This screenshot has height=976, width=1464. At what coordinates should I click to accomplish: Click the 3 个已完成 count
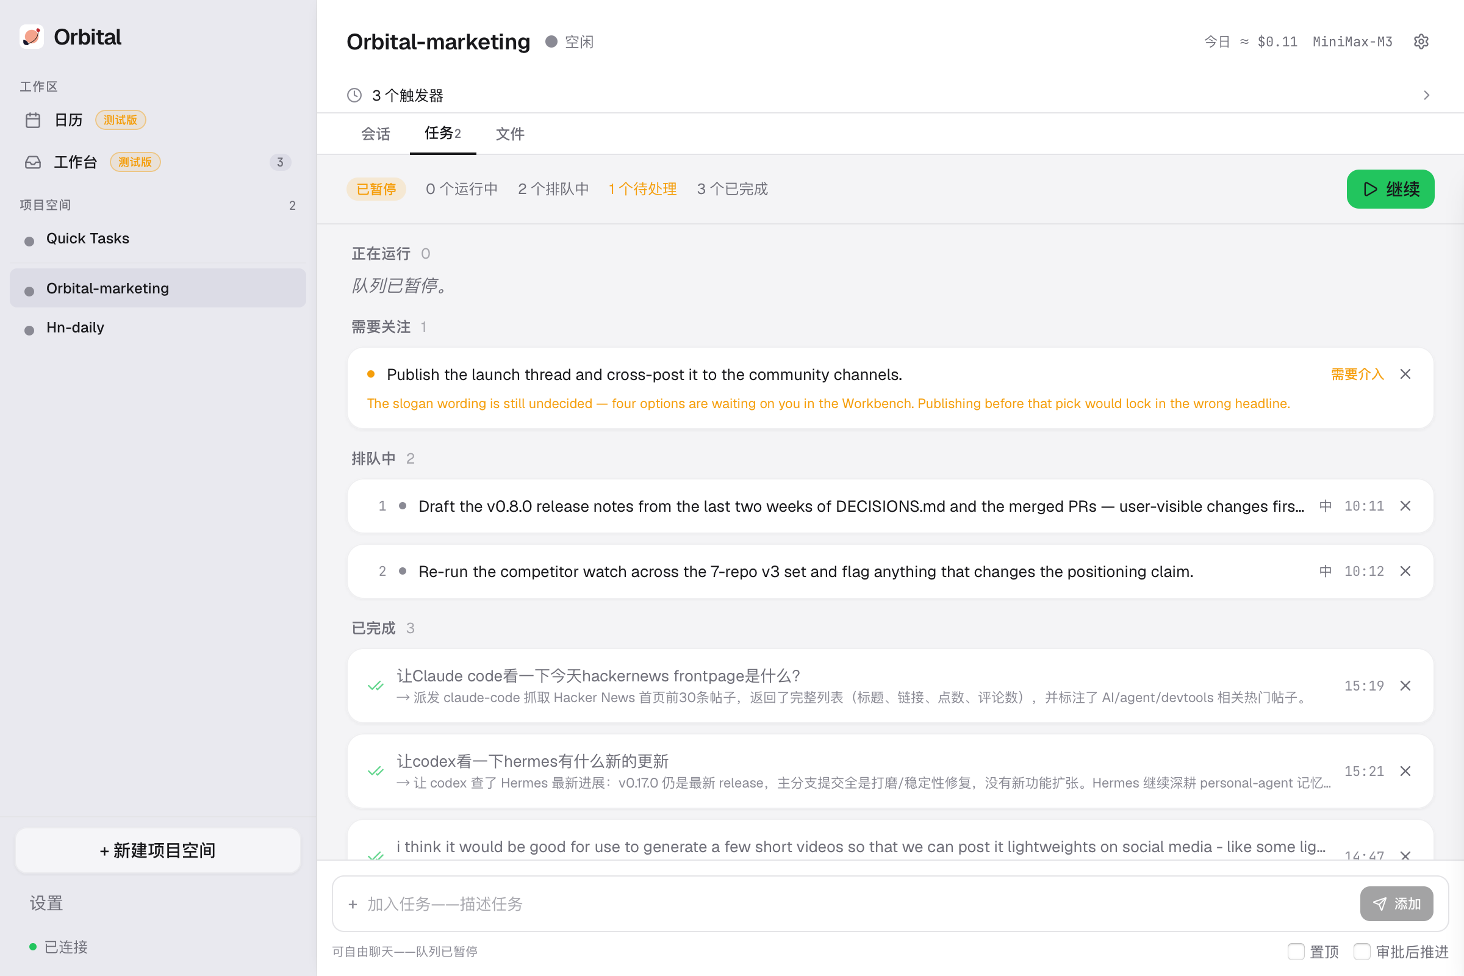pyautogui.click(x=733, y=189)
